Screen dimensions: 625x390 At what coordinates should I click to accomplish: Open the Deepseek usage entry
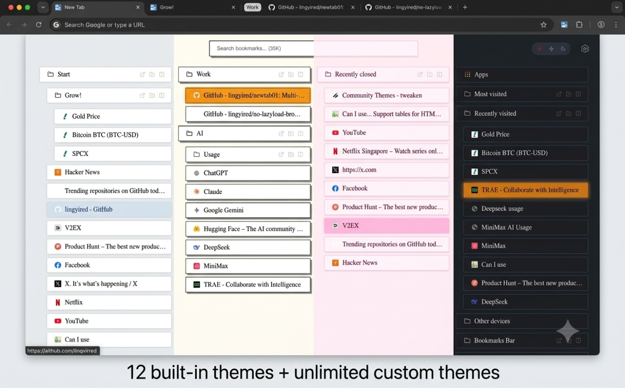point(526,209)
